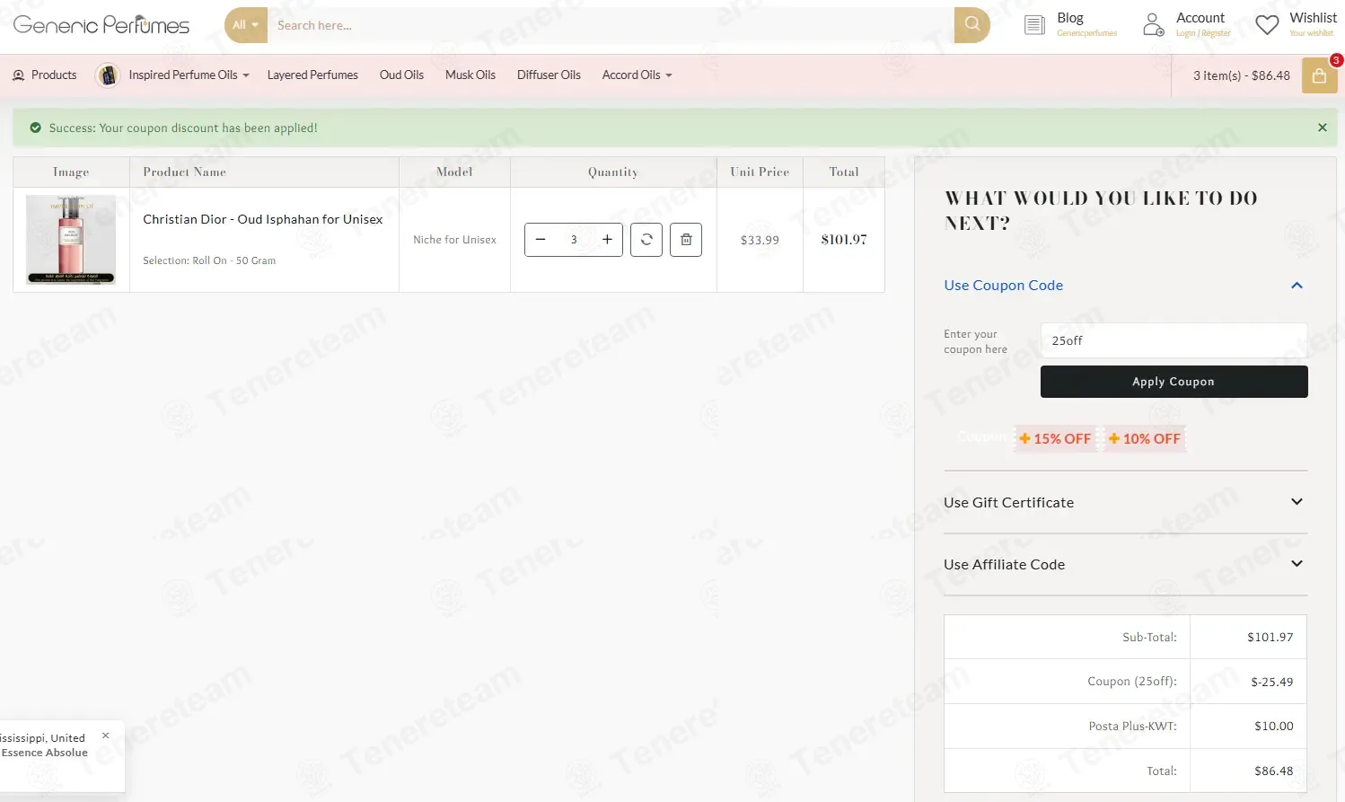
Task: Click the Apply Coupon button
Action: click(x=1174, y=382)
